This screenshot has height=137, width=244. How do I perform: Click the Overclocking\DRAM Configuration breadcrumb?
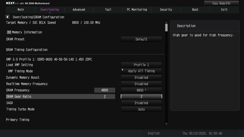tap(38, 17)
